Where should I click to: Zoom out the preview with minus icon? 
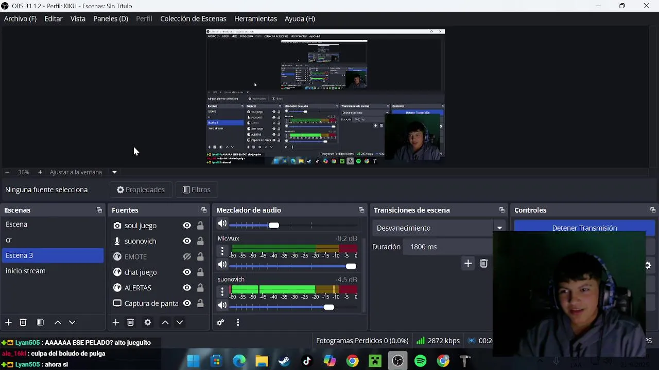click(7, 172)
